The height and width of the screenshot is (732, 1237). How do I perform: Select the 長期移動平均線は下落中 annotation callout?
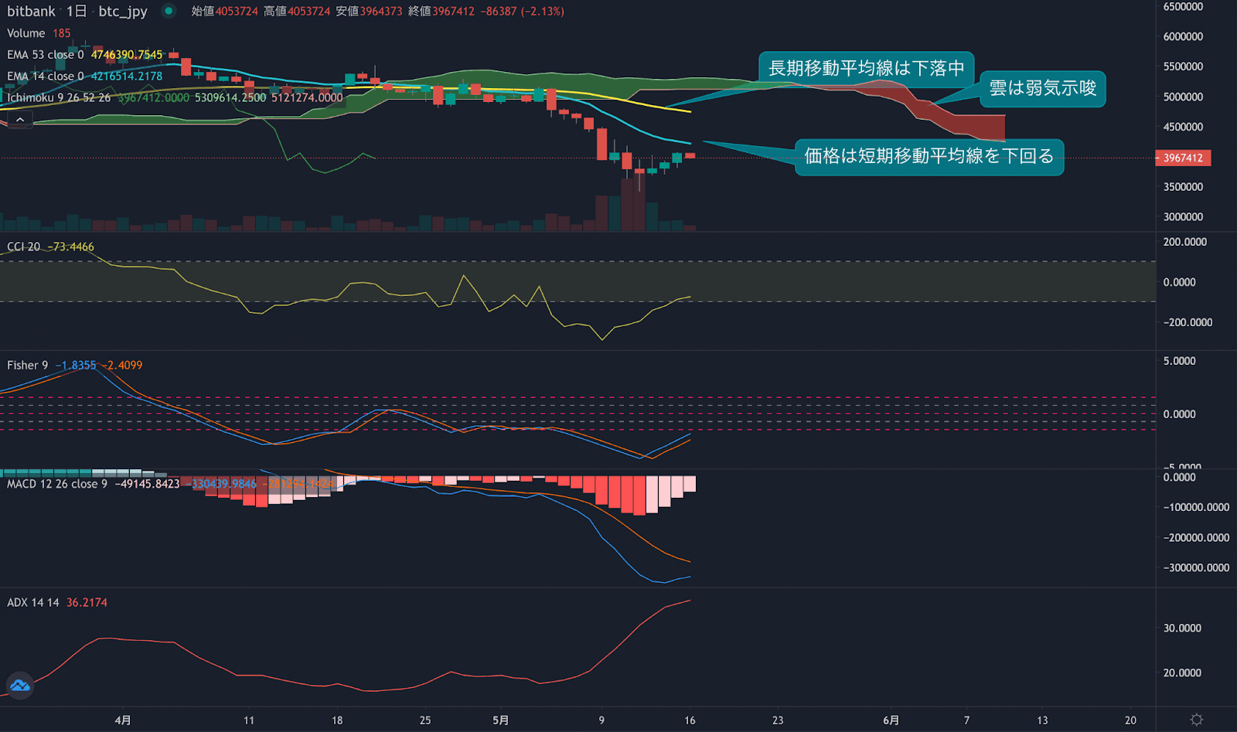coord(866,68)
